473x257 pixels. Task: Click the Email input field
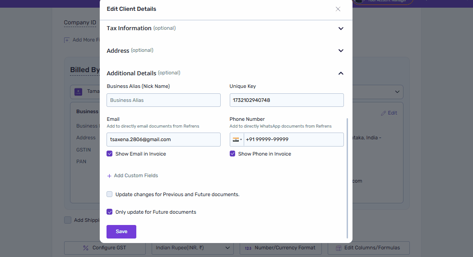163,139
